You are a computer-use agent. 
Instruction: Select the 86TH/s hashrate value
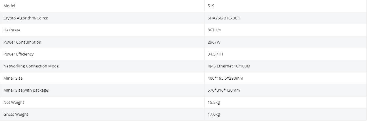214,30
